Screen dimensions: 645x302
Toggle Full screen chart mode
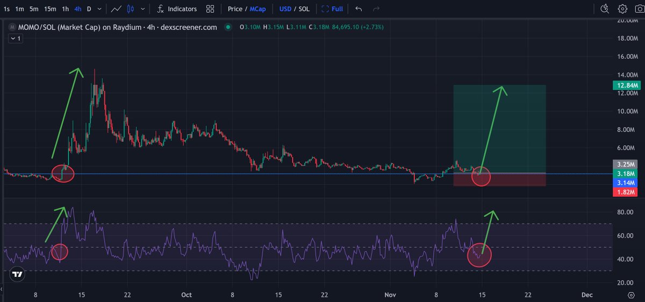(332, 9)
